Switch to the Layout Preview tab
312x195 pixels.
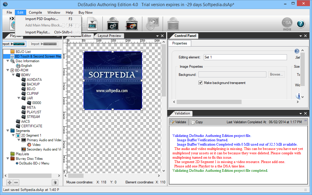[109, 36]
